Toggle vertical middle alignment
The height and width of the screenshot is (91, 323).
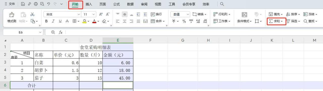pyautogui.click(x=125, y=15)
